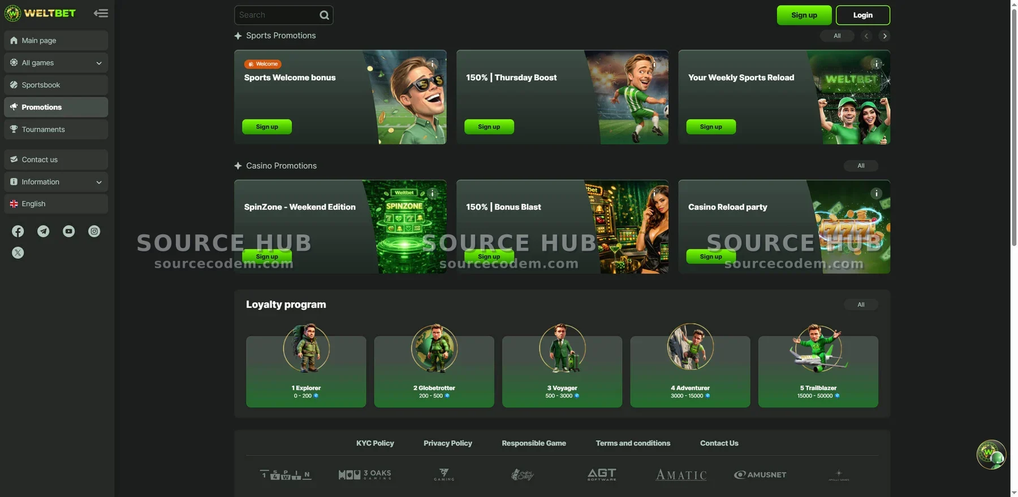This screenshot has width=1018, height=497.
Task: Navigate to Tournaments in sidebar
Action: coord(56,129)
